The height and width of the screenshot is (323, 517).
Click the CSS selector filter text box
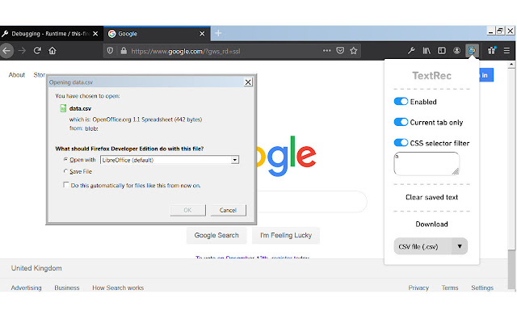tap(426, 163)
